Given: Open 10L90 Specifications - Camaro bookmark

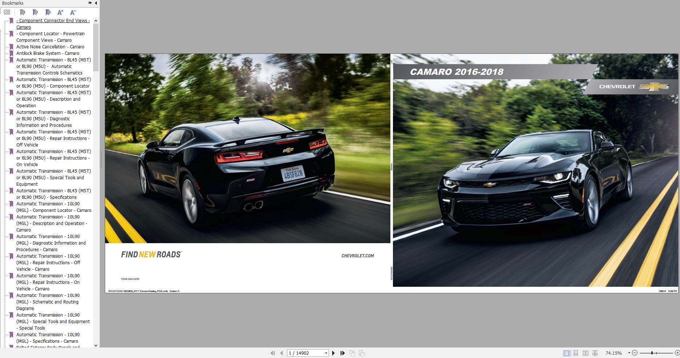Looking at the screenshot, I should (48, 338).
